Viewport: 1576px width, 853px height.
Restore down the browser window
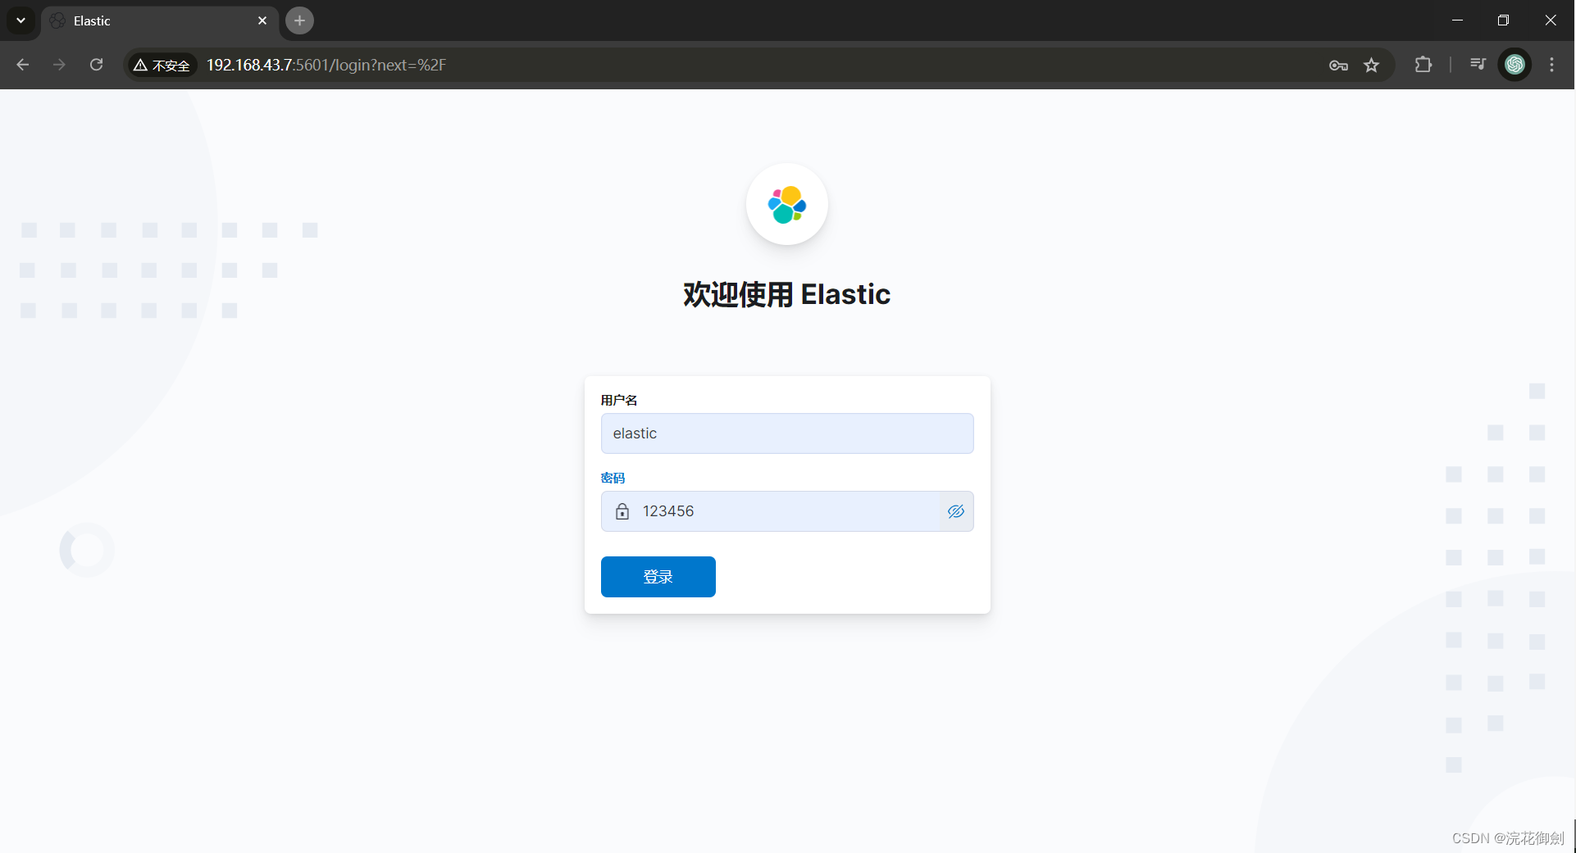(x=1503, y=20)
